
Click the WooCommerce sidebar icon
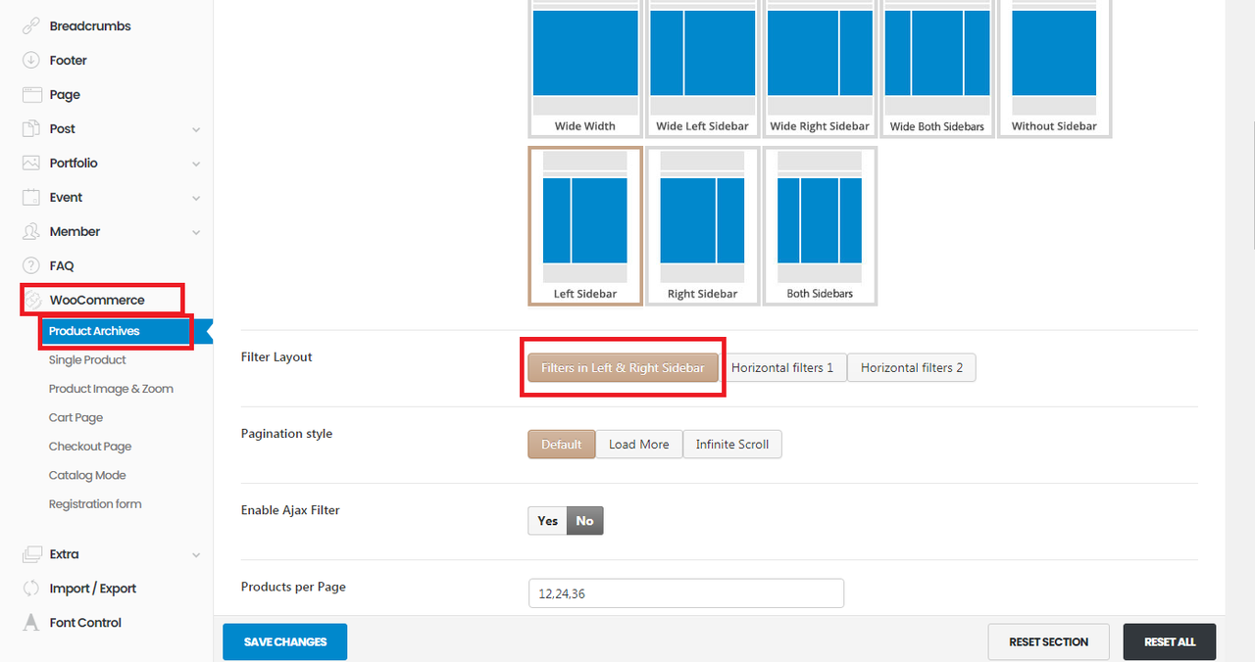33,301
